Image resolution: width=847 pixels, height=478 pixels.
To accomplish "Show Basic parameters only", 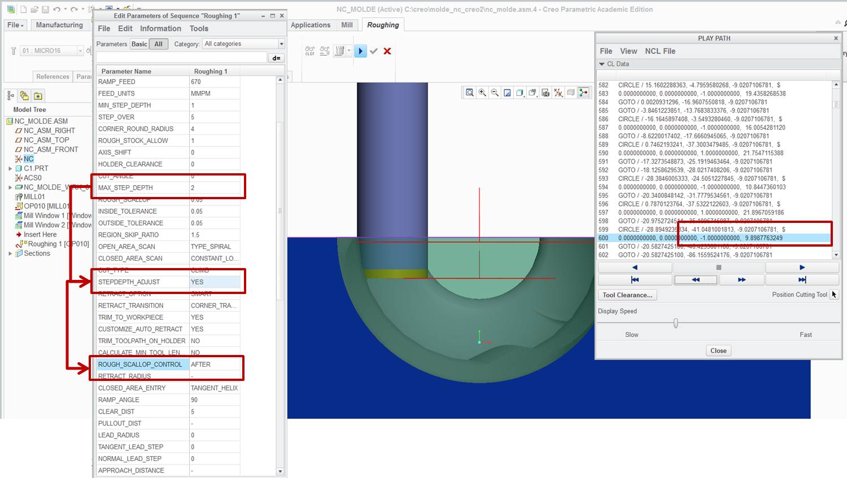I will [x=139, y=44].
